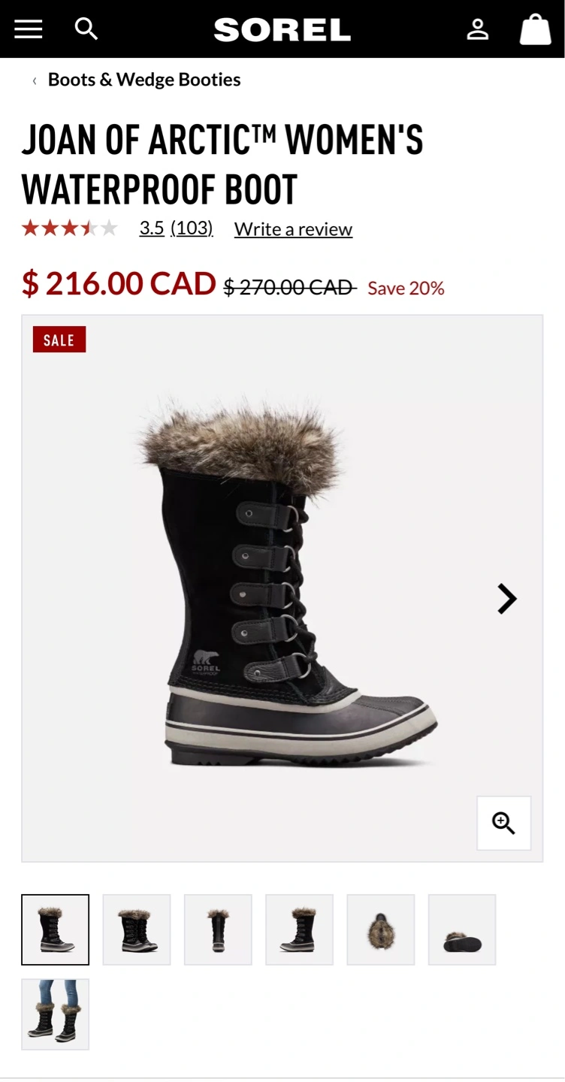
Task: Select the fourth opposite-side boot thumbnail
Action: pos(299,929)
